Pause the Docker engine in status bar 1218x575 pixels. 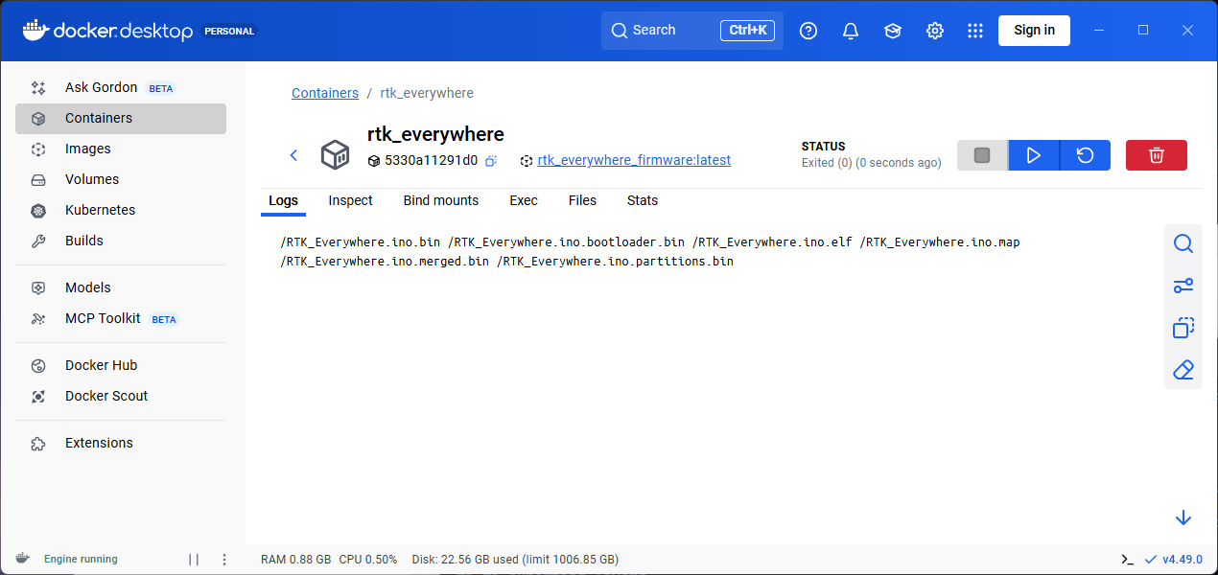click(194, 560)
